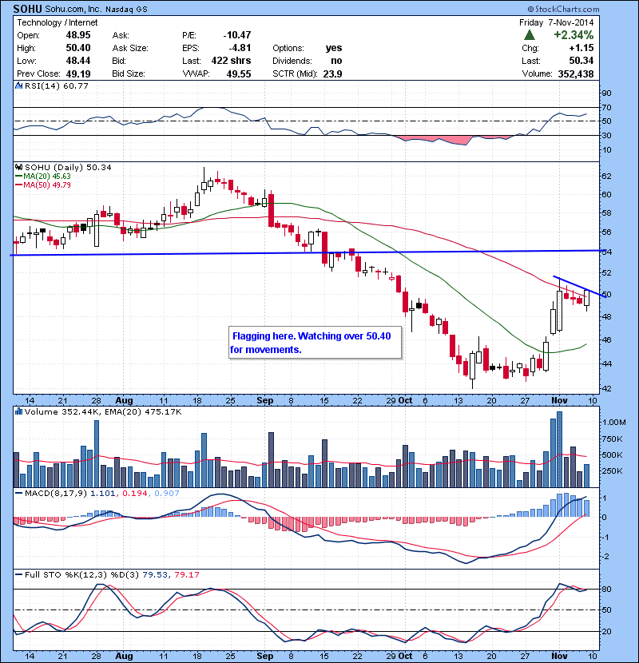Click the Technology / Internet sector label
Image resolution: width=639 pixels, height=663 pixels.
pos(57,22)
